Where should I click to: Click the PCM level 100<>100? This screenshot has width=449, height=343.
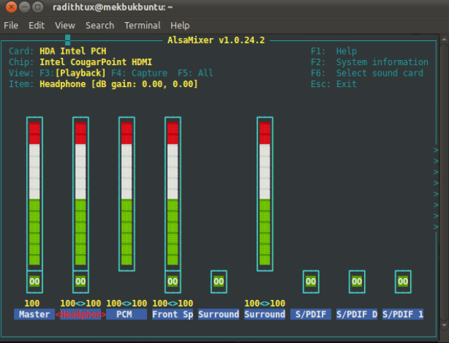coord(127,303)
